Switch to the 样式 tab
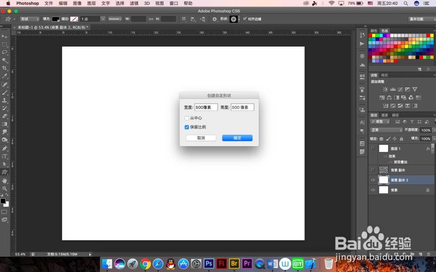 tap(385, 75)
